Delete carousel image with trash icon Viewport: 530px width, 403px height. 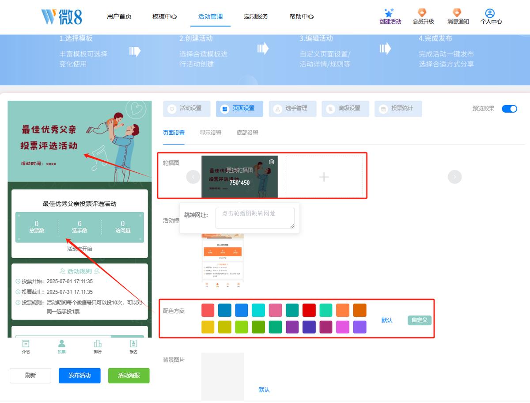point(272,162)
